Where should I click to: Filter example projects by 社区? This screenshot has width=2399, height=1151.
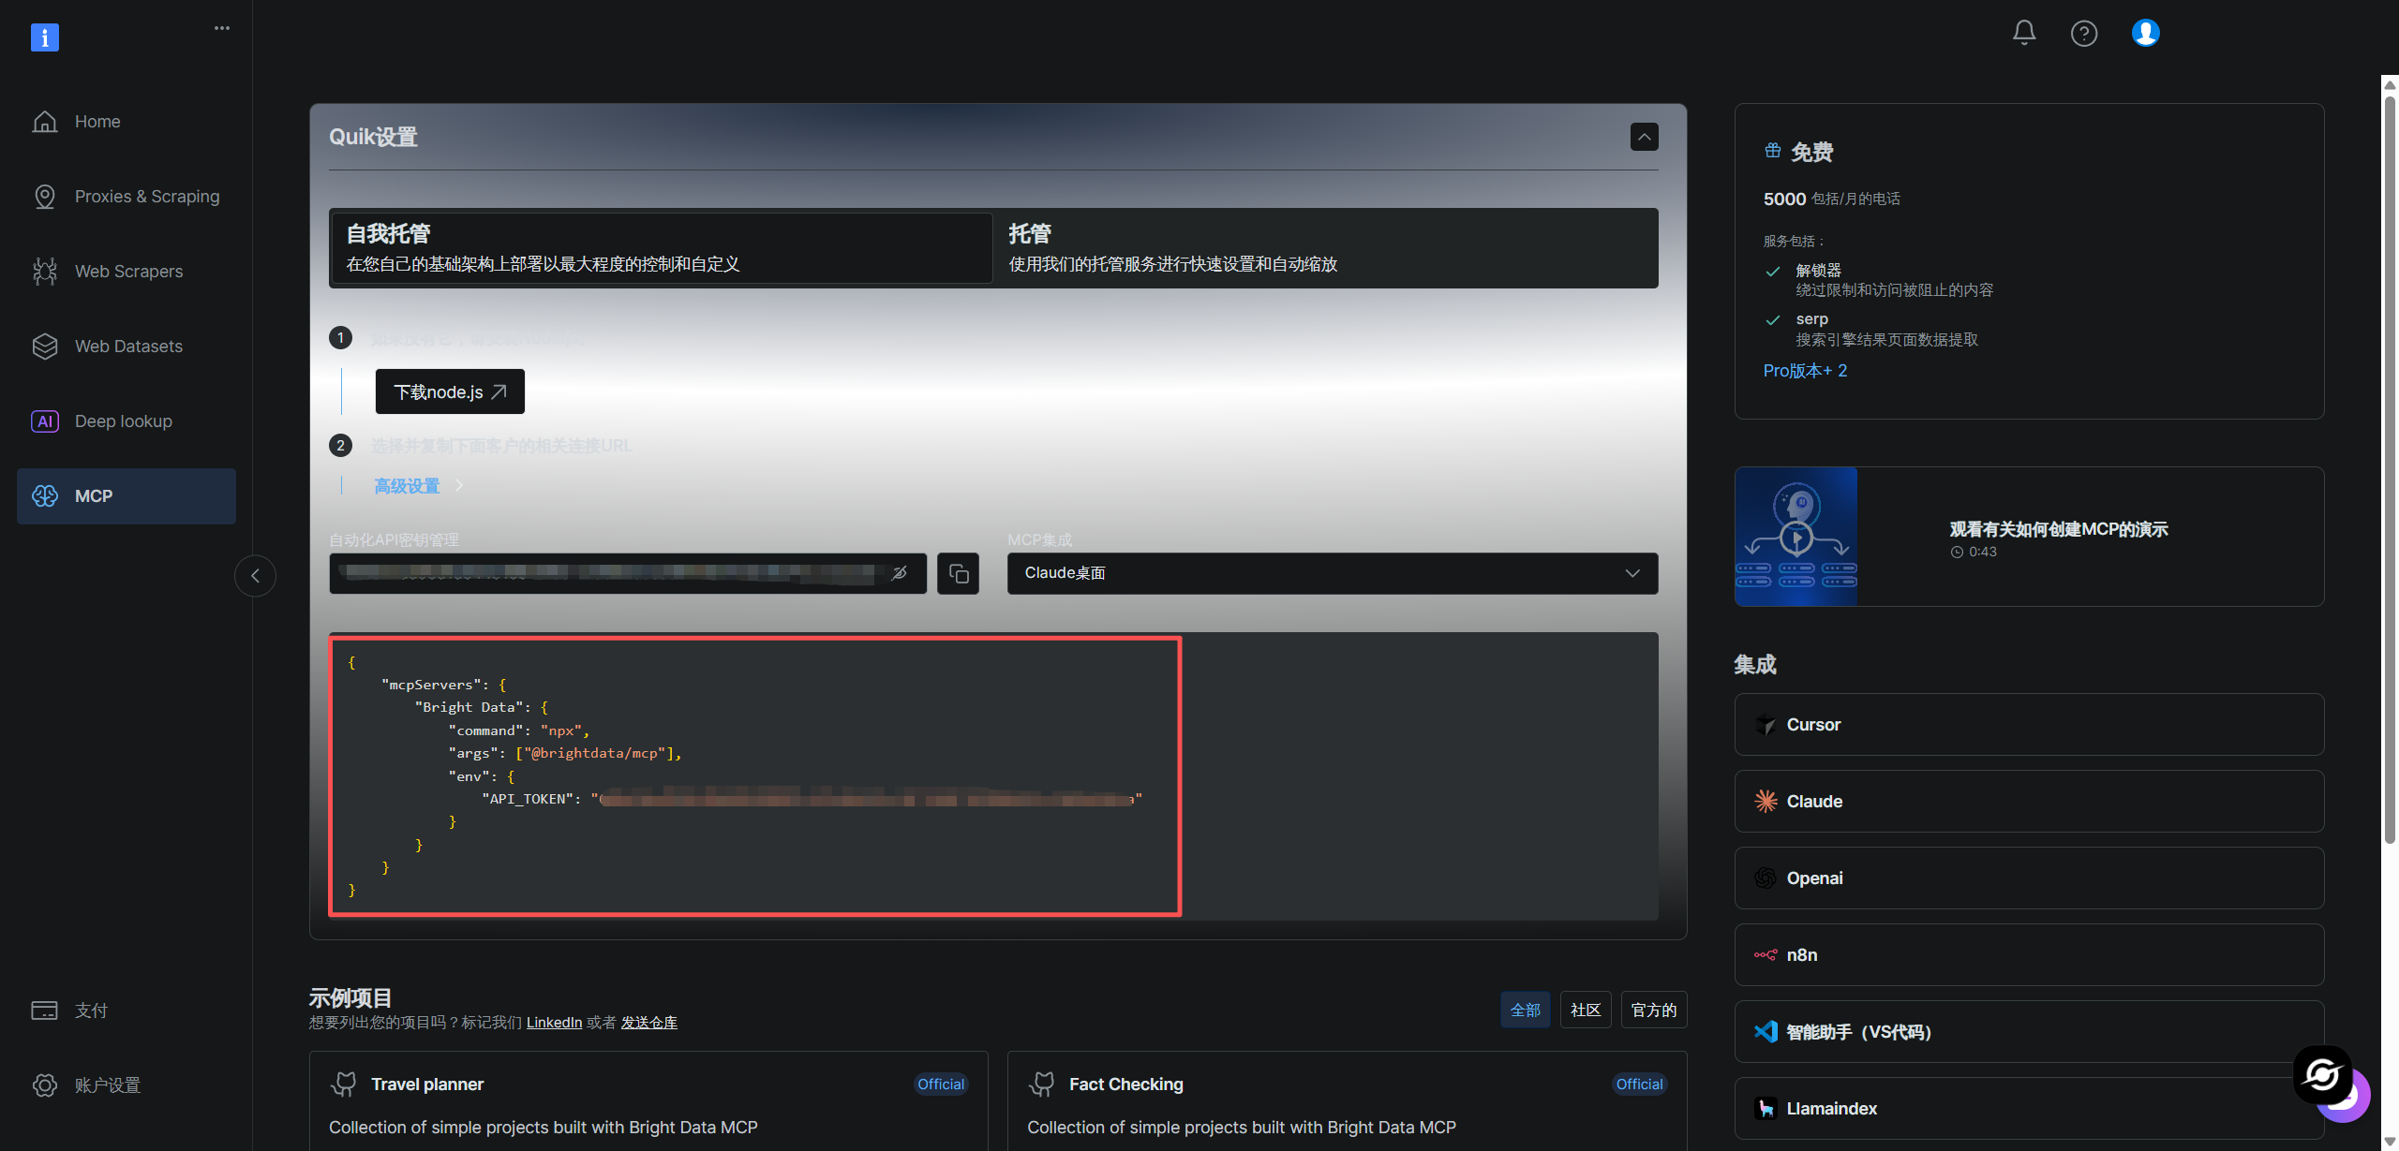click(x=1586, y=1011)
